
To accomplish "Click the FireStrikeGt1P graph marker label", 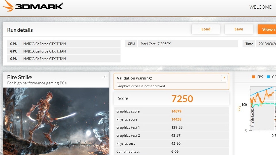I will 252,117.
